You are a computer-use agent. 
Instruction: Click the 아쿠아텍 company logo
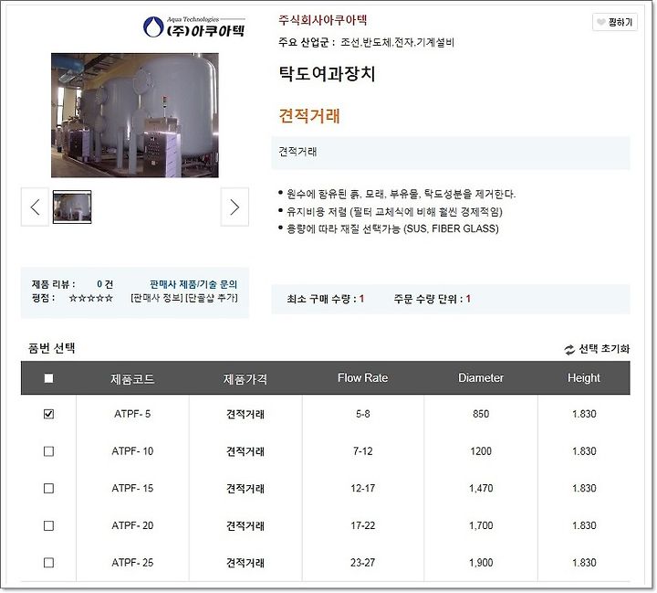click(194, 26)
